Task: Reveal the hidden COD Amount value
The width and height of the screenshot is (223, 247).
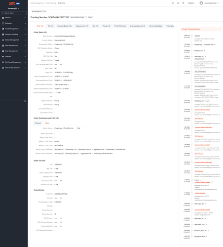Action: tap(61, 218)
